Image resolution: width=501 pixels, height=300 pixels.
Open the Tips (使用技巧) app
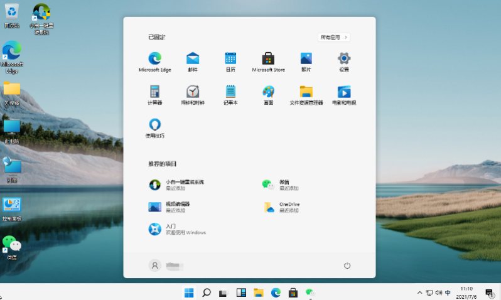[x=155, y=128]
